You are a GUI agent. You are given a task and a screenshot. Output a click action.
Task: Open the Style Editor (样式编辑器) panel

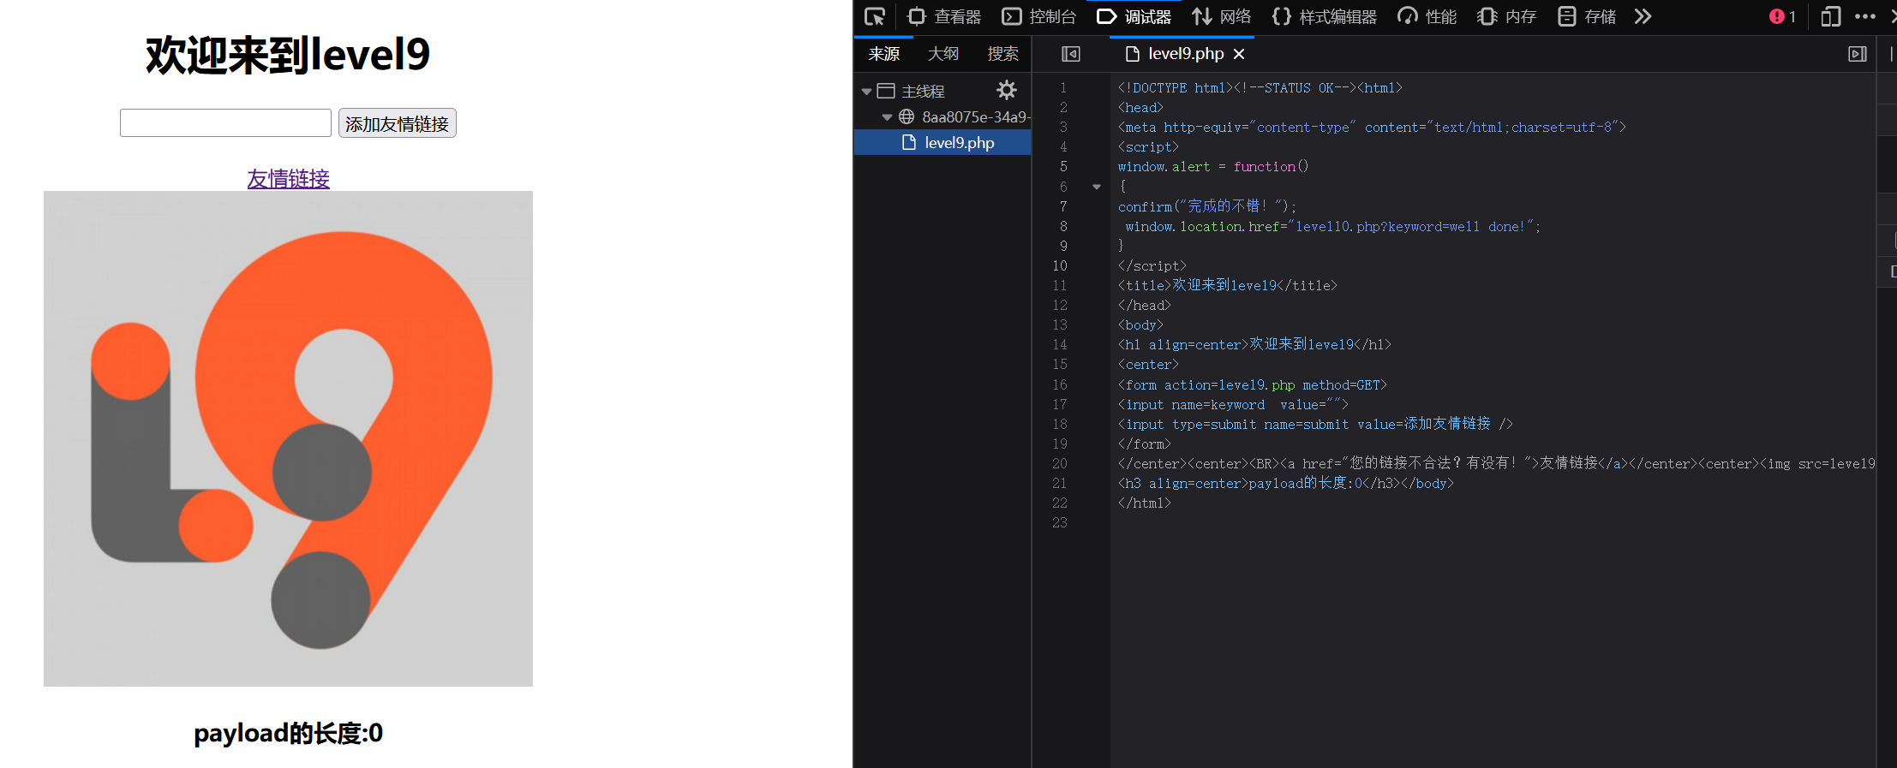(1325, 16)
